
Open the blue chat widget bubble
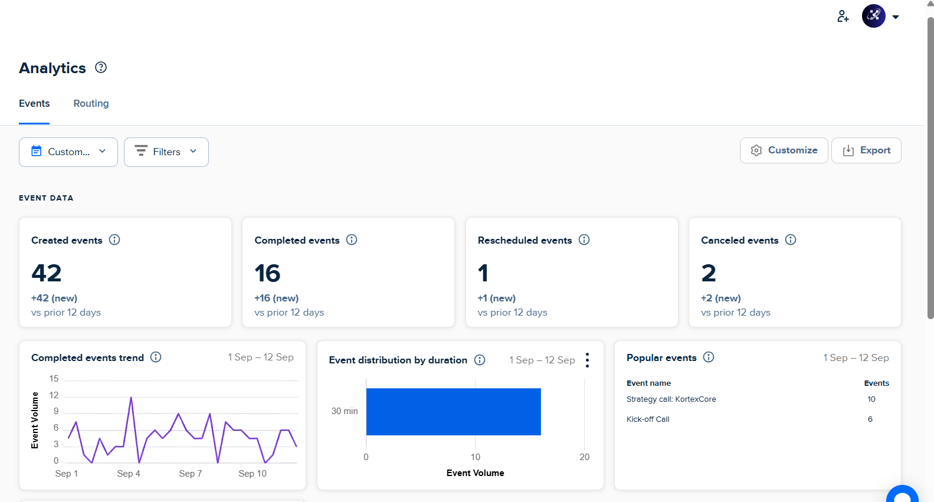pyautogui.click(x=902, y=496)
